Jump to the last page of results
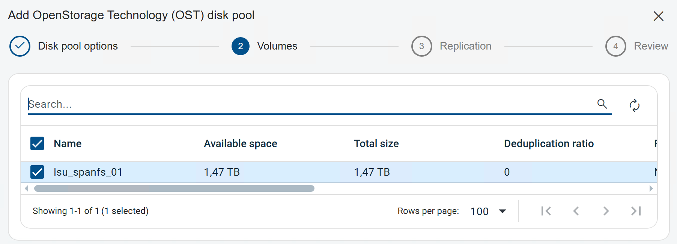This screenshot has height=244, width=677. pos(636,211)
